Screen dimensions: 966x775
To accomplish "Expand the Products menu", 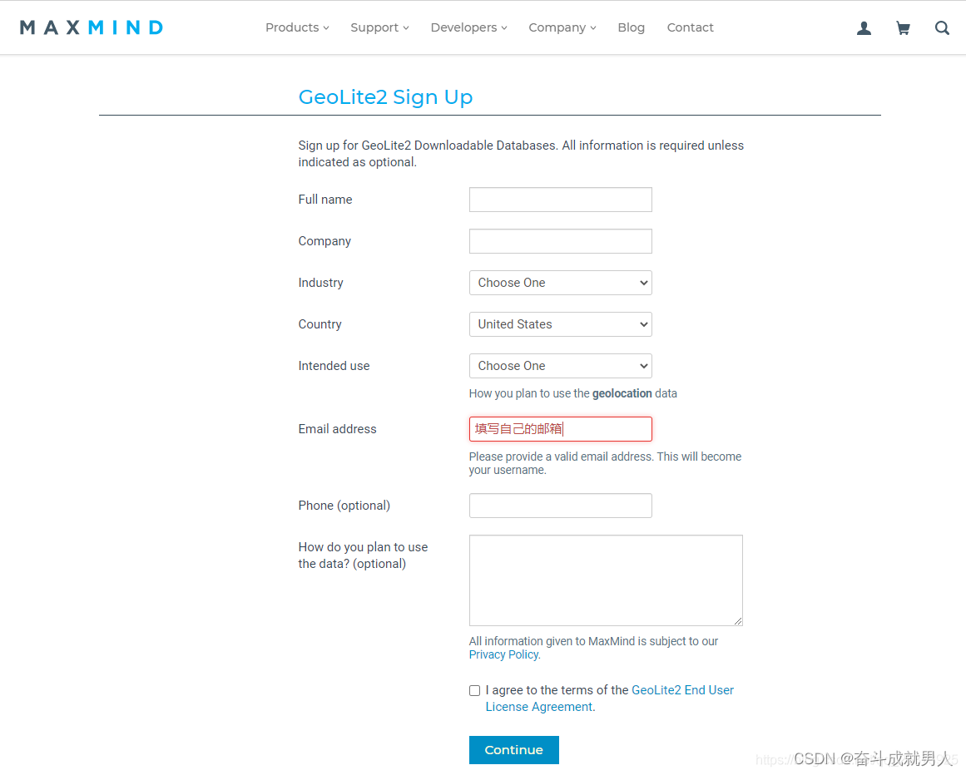I will [x=296, y=27].
